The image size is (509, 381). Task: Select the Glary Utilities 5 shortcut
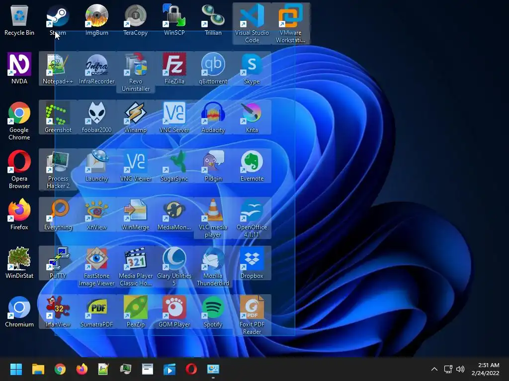tap(174, 266)
